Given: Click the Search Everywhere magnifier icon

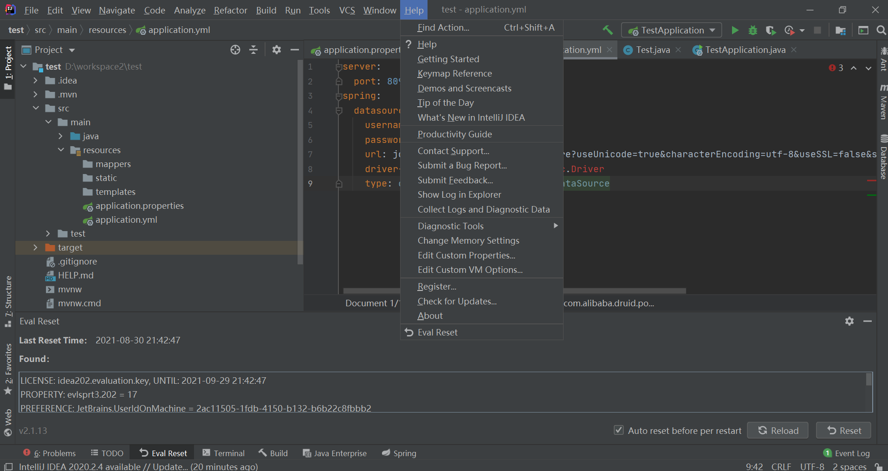Looking at the screenshot, I should click(881, 30).
